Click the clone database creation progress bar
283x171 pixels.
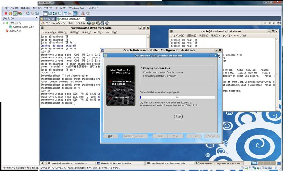coord(177,98)
